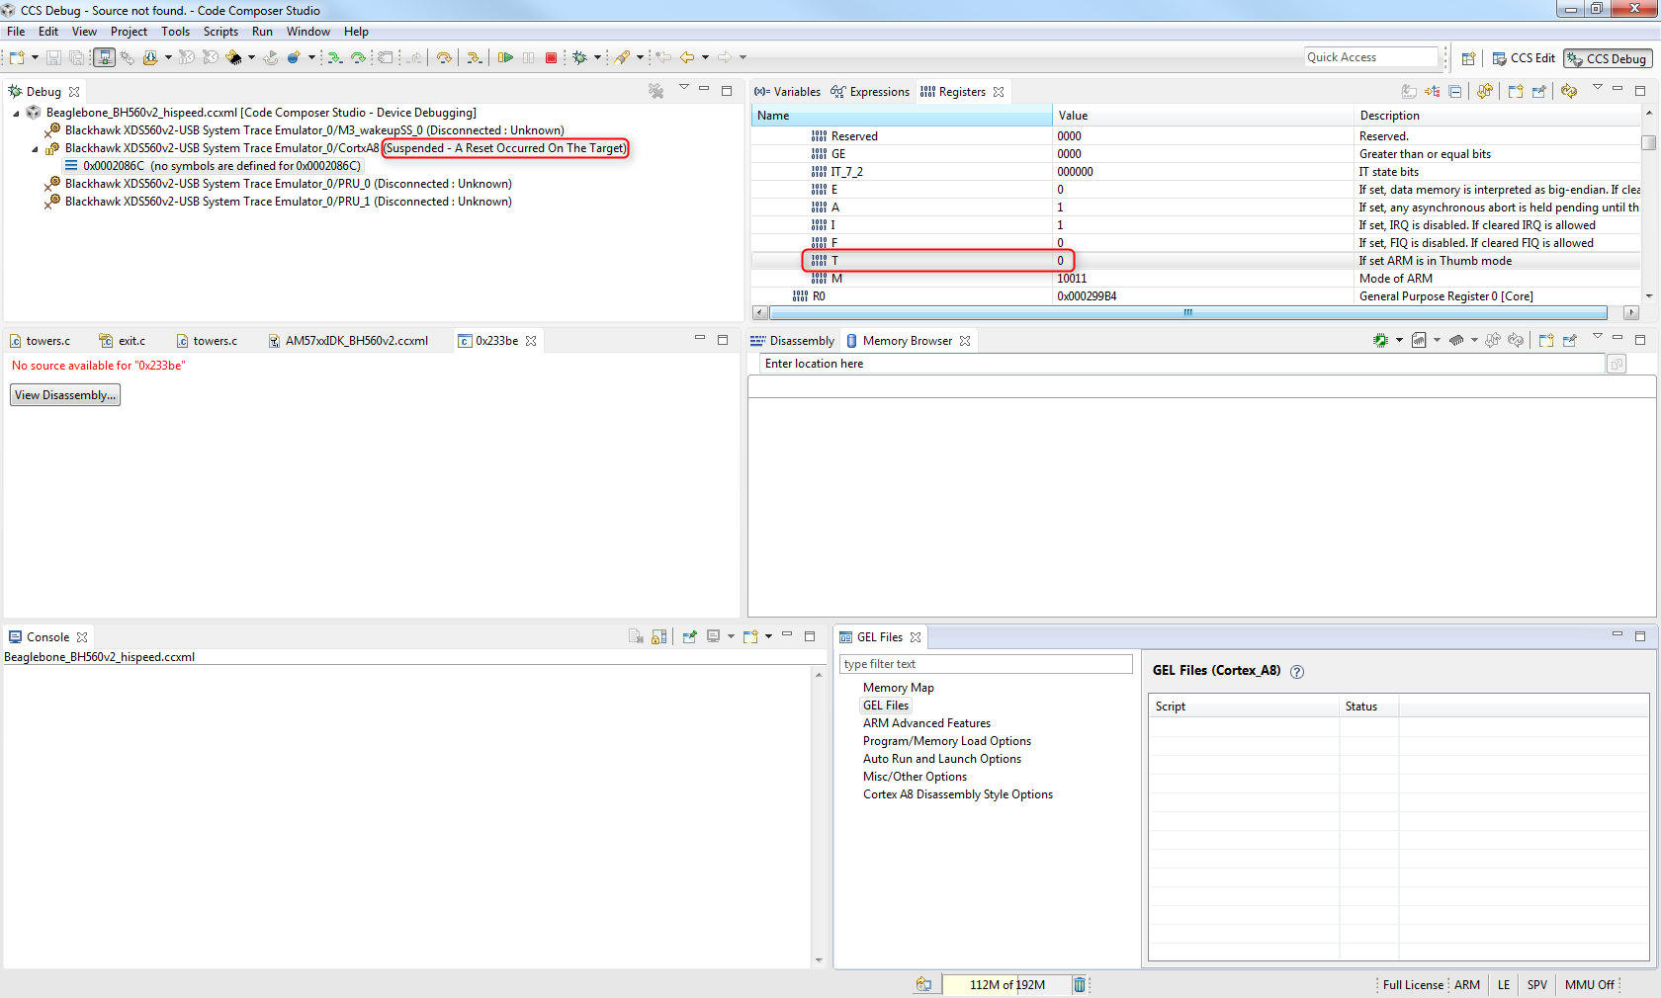This screenshot has width=1661, height=998.
Task: Click the Go to PC icon in Memory Browser
Action: pos(1381,341)
